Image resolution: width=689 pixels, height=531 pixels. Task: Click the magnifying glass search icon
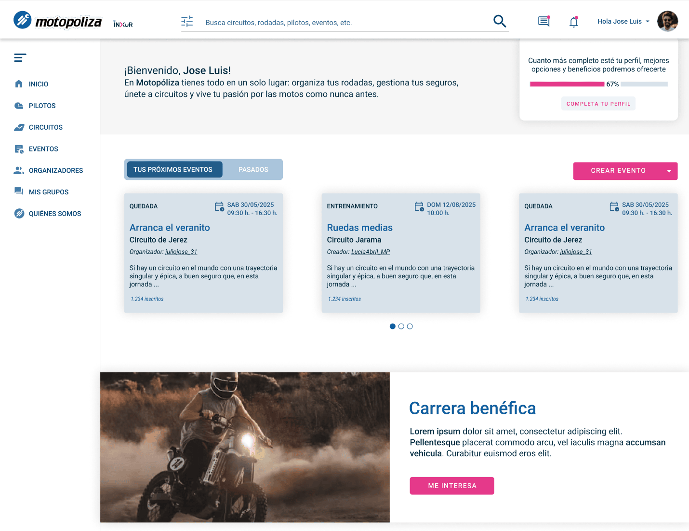[x=500, y=21]
